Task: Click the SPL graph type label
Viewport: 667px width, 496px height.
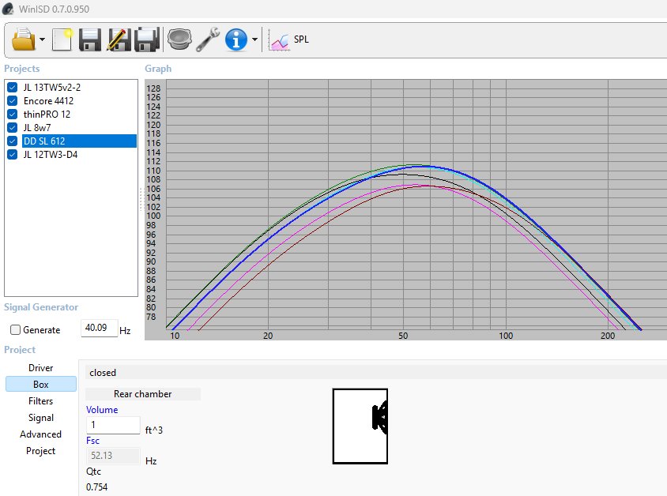Action: [x=301, y=39]
